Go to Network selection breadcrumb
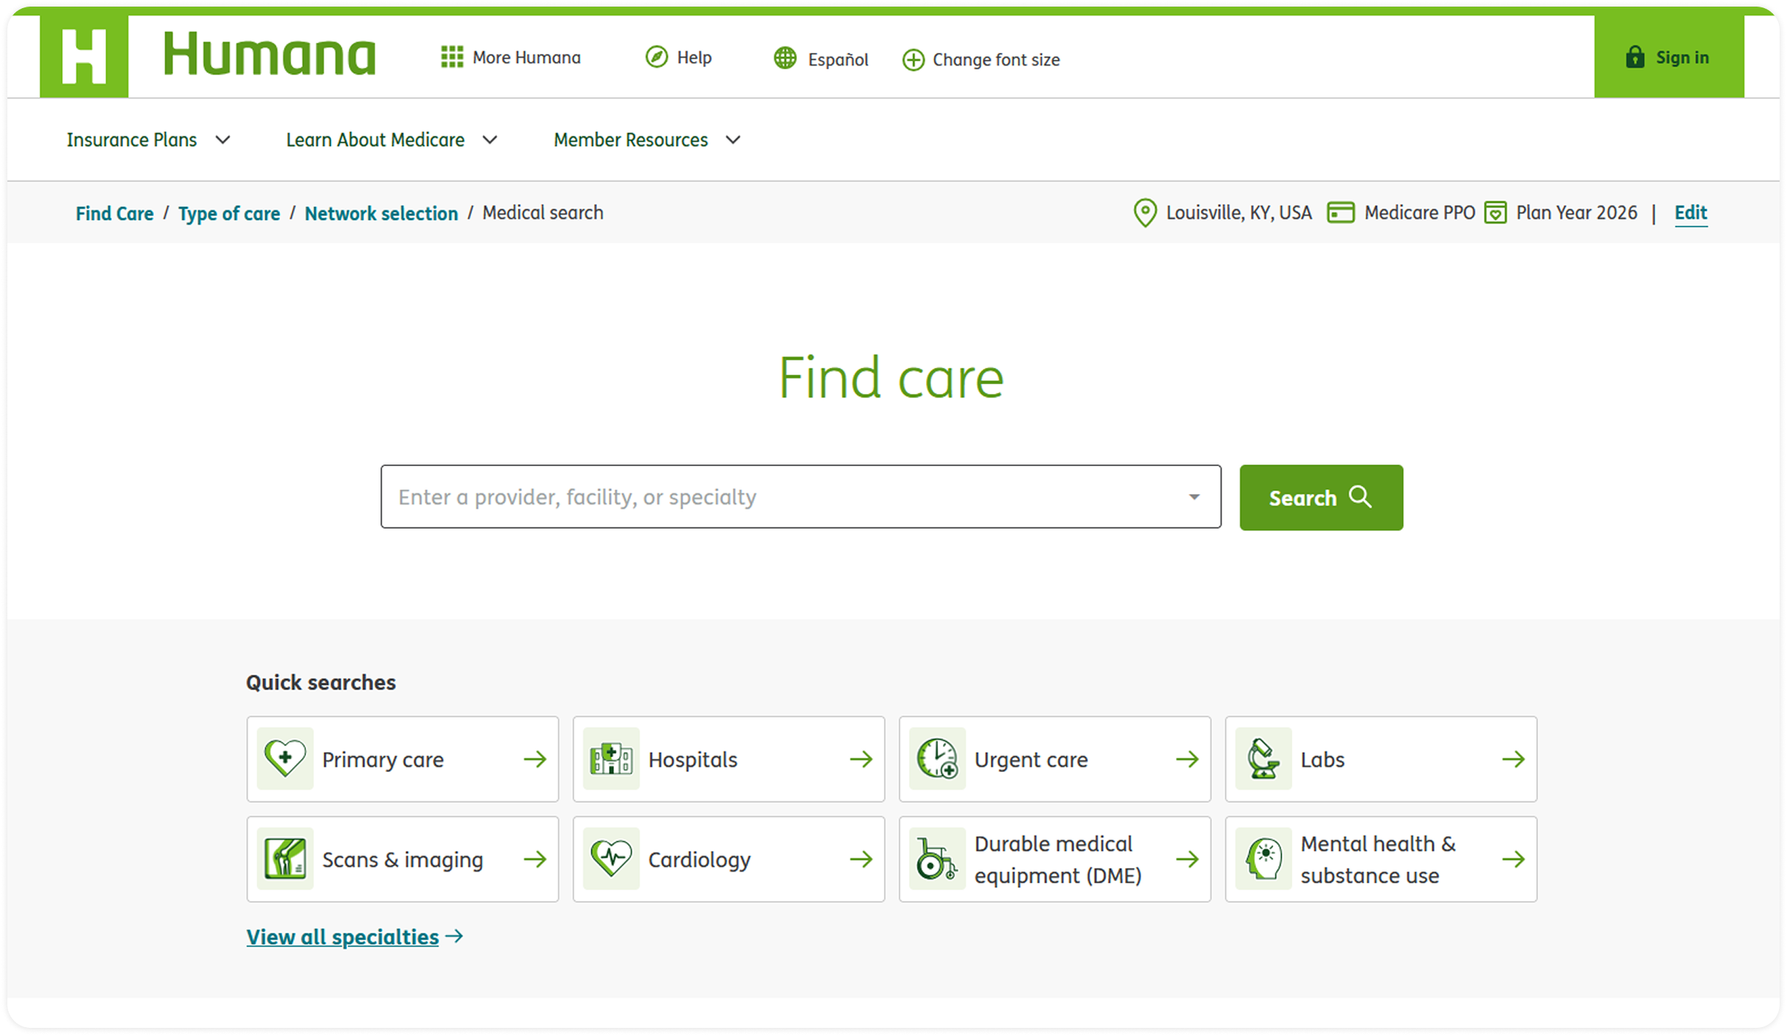Image resolution: width=1787 pixels, height=1036 pixels. [381, 214]
